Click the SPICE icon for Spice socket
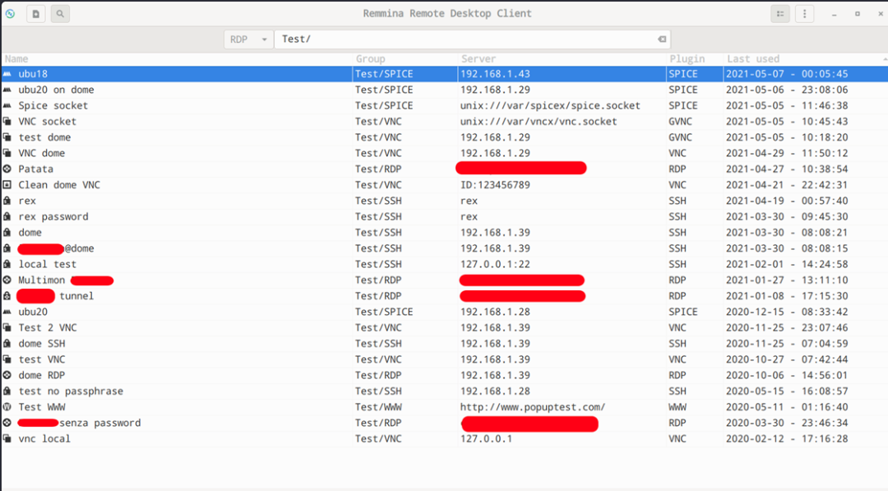 click(x=7, y=105)
